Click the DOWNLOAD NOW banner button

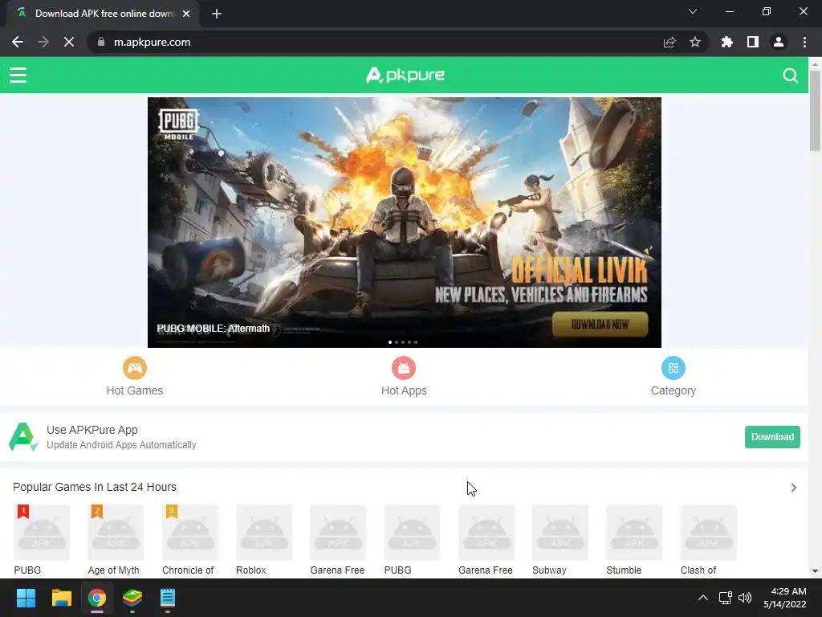coord(600,325)
